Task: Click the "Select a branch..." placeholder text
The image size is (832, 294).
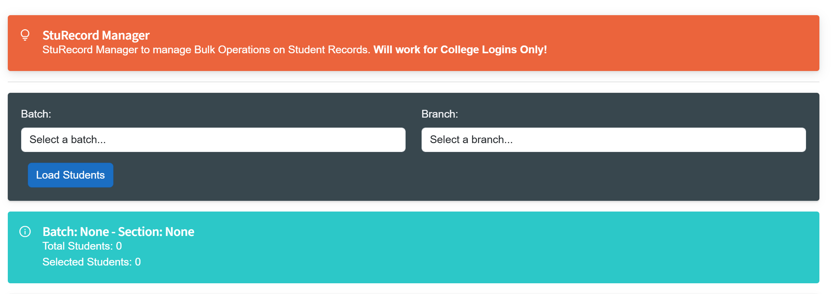Action: pos(471,140)
